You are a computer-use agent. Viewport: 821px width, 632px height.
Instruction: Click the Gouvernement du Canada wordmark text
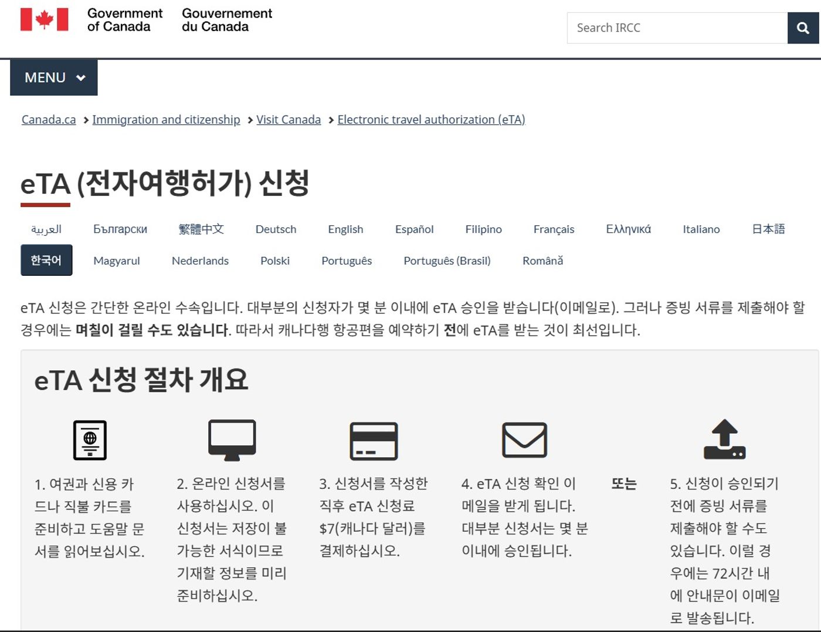(x=227, y=20)
